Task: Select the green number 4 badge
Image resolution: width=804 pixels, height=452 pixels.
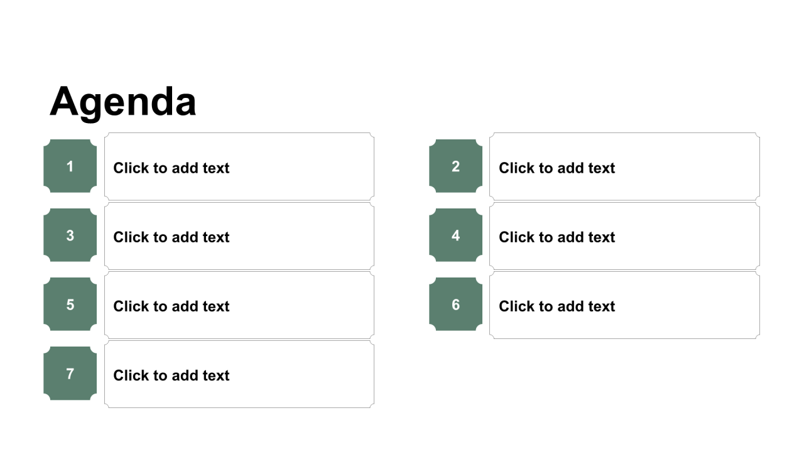Action: [x=455, y=235]
